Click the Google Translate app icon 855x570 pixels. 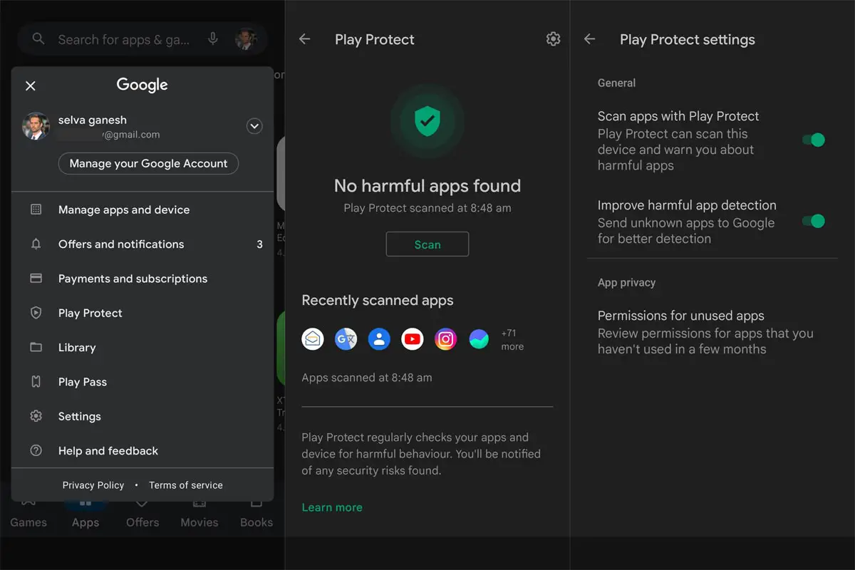[x=346, y=339]
